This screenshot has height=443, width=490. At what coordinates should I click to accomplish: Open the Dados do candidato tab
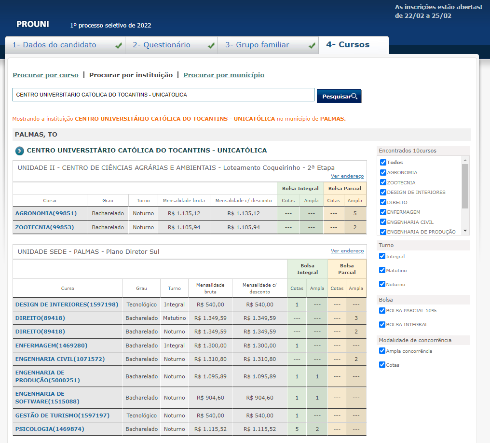tap(65, 45)
